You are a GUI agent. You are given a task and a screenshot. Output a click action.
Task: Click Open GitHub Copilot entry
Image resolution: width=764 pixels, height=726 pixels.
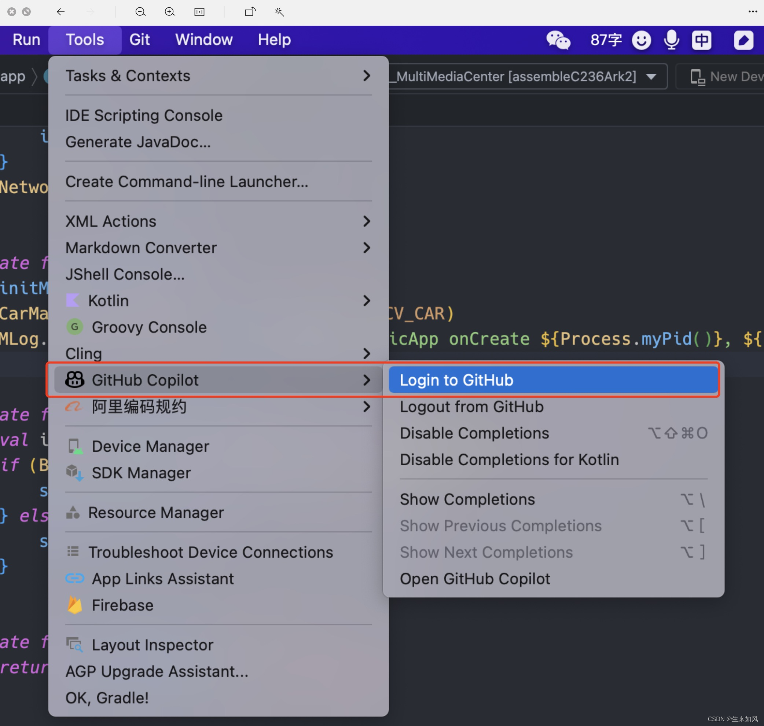475,579
